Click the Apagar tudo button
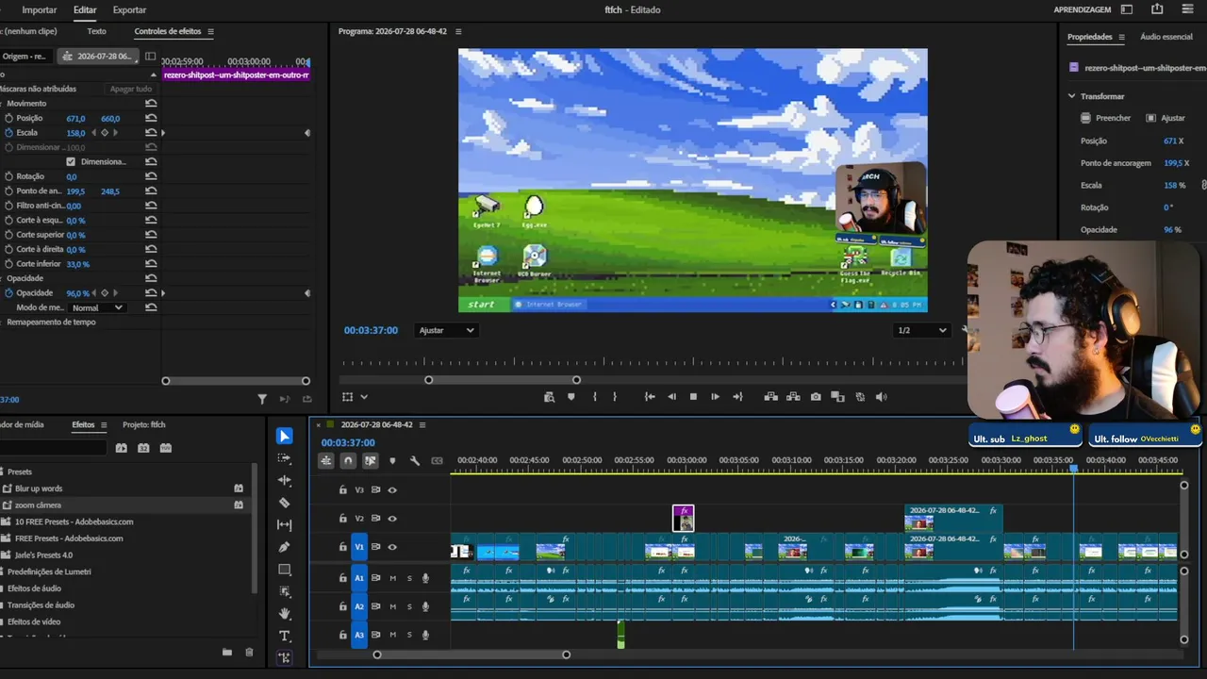Screen dimensions: 1207x679 pyautogui.click(x=131, y=89)
